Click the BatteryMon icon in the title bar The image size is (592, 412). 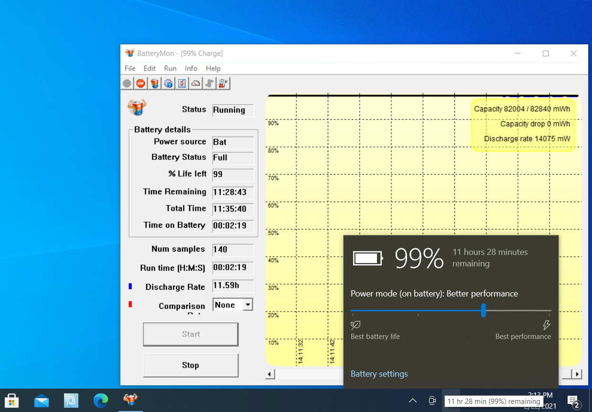pos(129,53)
